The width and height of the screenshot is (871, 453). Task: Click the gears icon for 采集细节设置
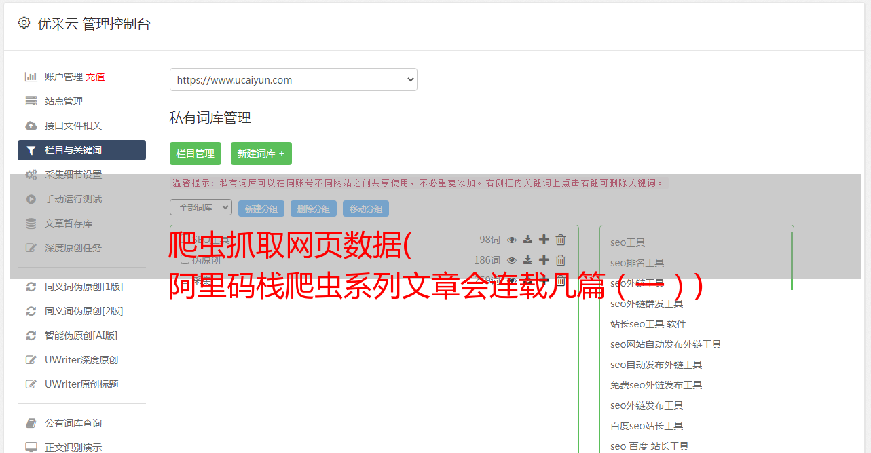pos(31,175)
